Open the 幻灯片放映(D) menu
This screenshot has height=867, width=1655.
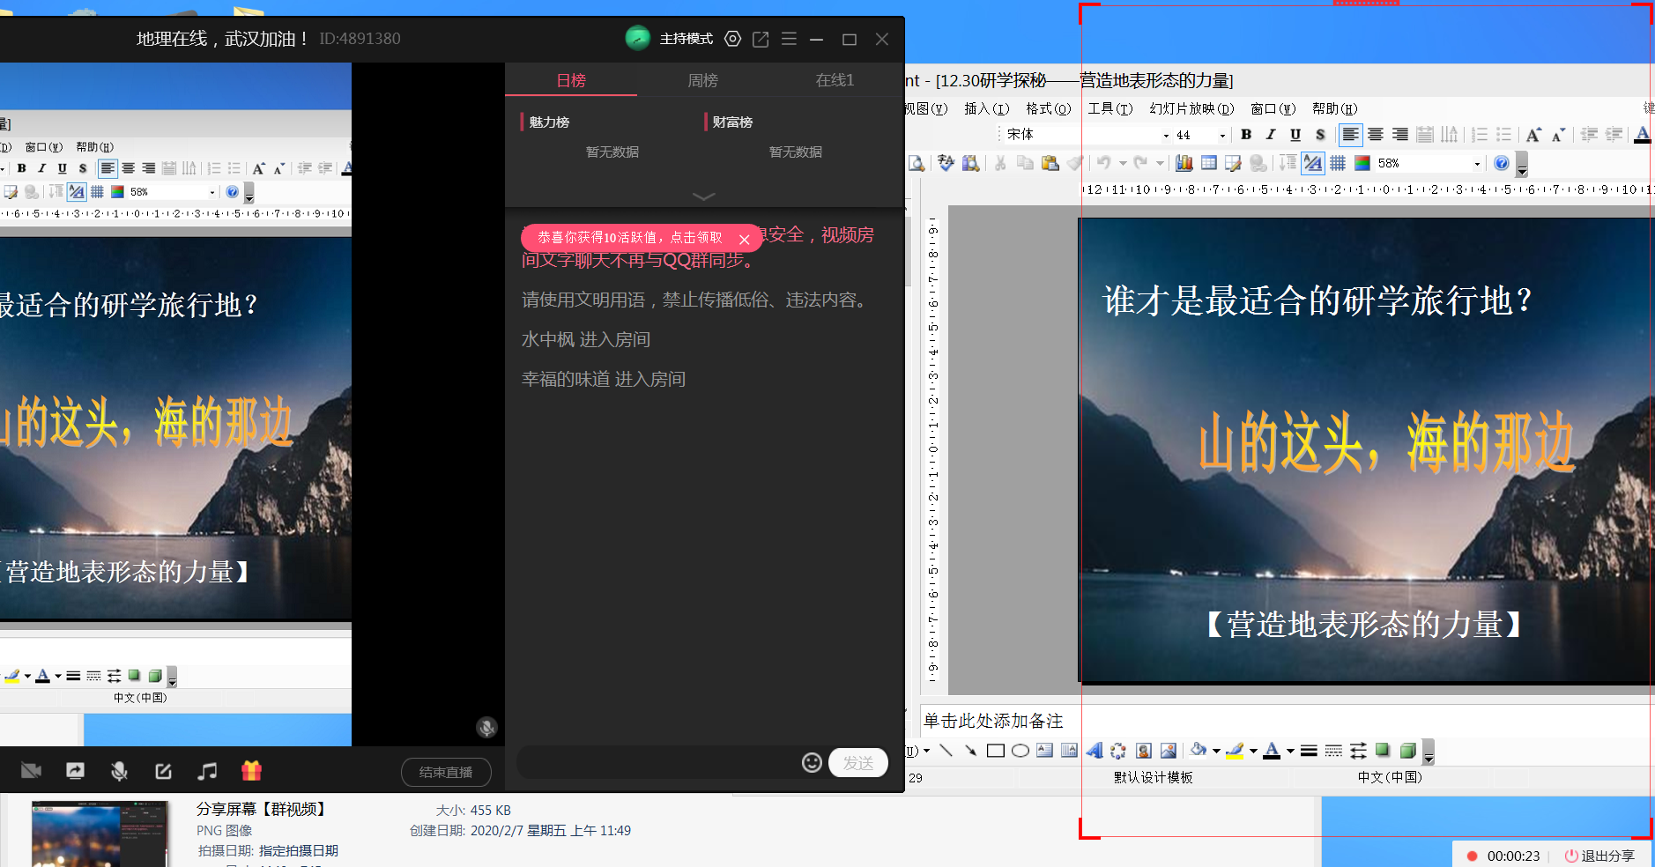click(1191, 108)
